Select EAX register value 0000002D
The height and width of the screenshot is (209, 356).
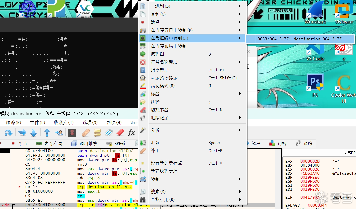pyautogui.click(x=310, y=161)
